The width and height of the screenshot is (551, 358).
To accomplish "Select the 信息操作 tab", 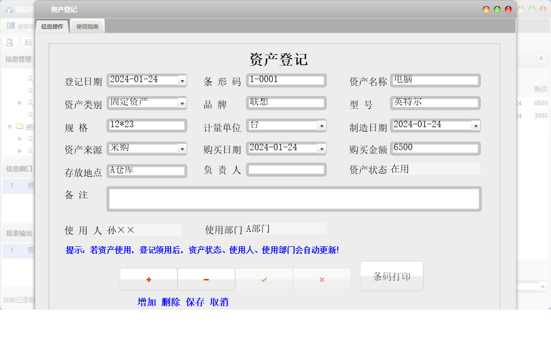I will pos(53,26).
